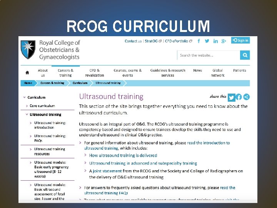Open the CPD ePortfolio link
Screen dimensions: 277x208
[x=179, y=41]
